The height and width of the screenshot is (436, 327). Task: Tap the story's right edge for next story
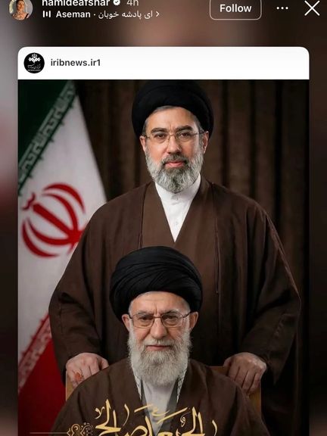click(x=318, y=223)
